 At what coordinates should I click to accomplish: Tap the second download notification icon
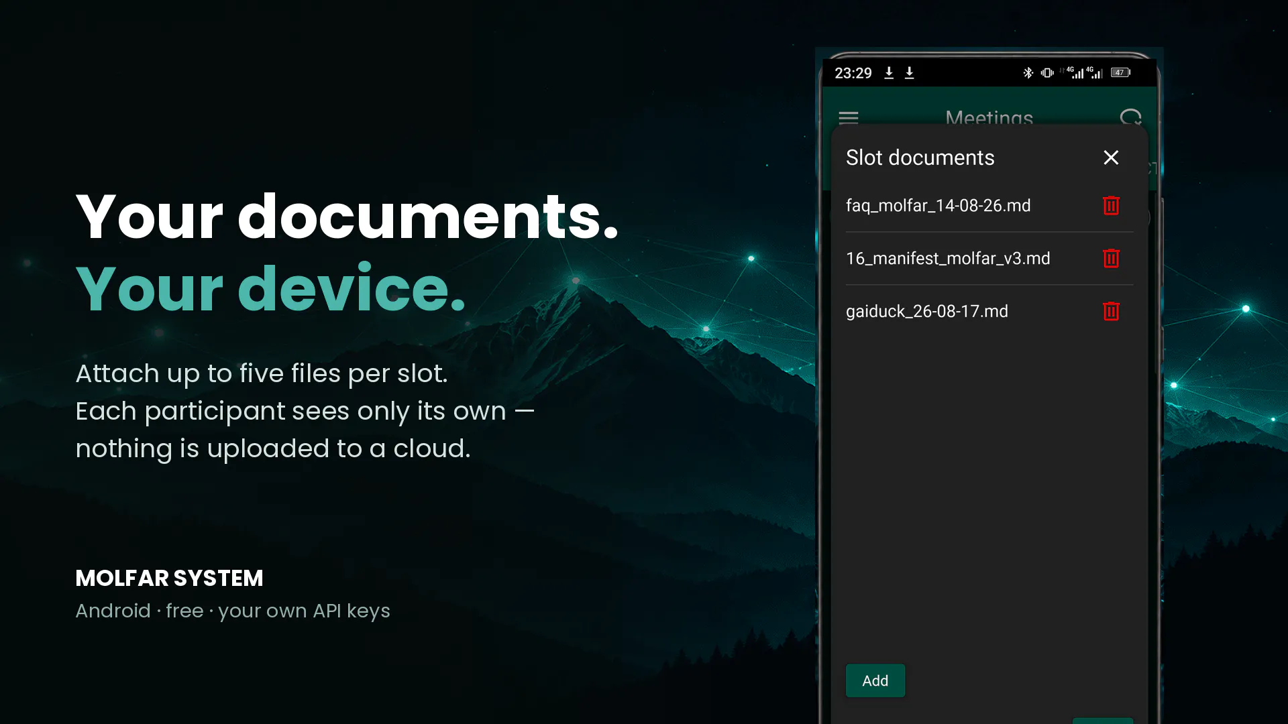pos(910,72)
